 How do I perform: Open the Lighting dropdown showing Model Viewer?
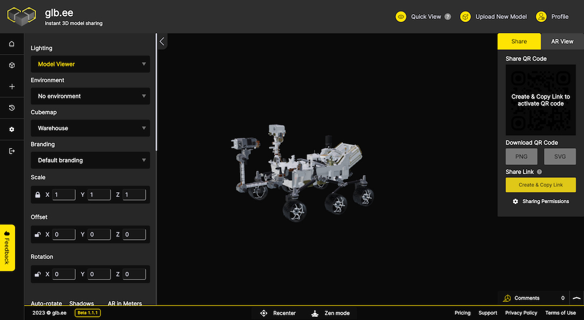tap(90, 64)
